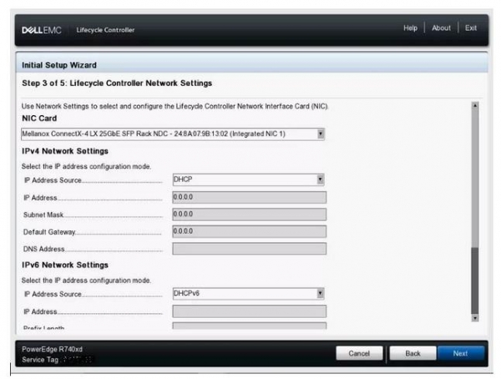Expand the NIC Card dropdown
Image resolution: width=501 pixels, height=379 pixels.
(x=172, y=134)
